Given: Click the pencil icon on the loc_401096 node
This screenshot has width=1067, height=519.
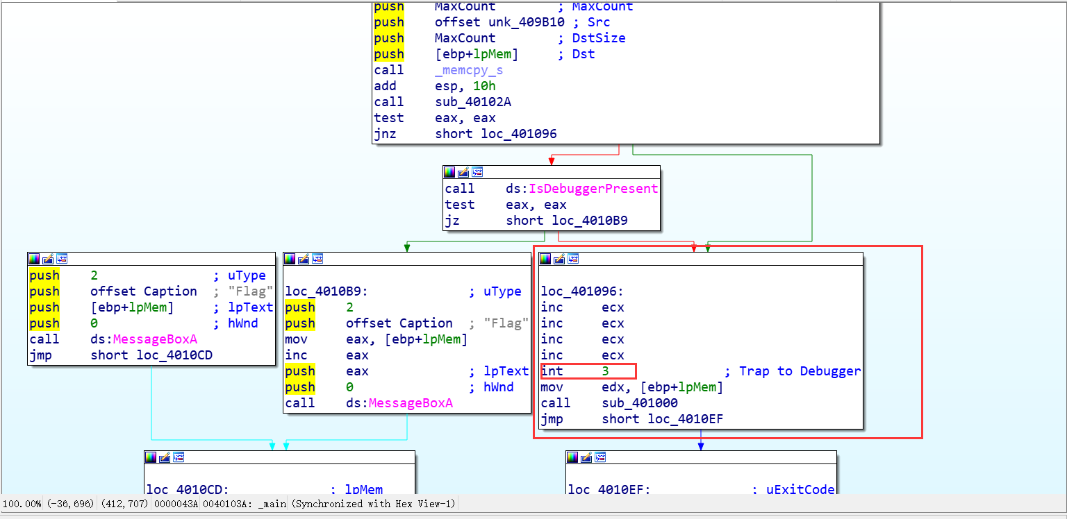Looking at the screenshot, I should pyautogui.click(x=559, y=259).
